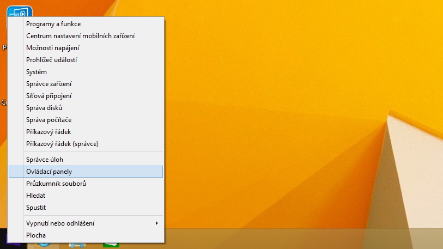Open the highlighted Ovládací panely item
Viewport: 443px width, 249px height.
pyautogui.click(x=49, y=172)
